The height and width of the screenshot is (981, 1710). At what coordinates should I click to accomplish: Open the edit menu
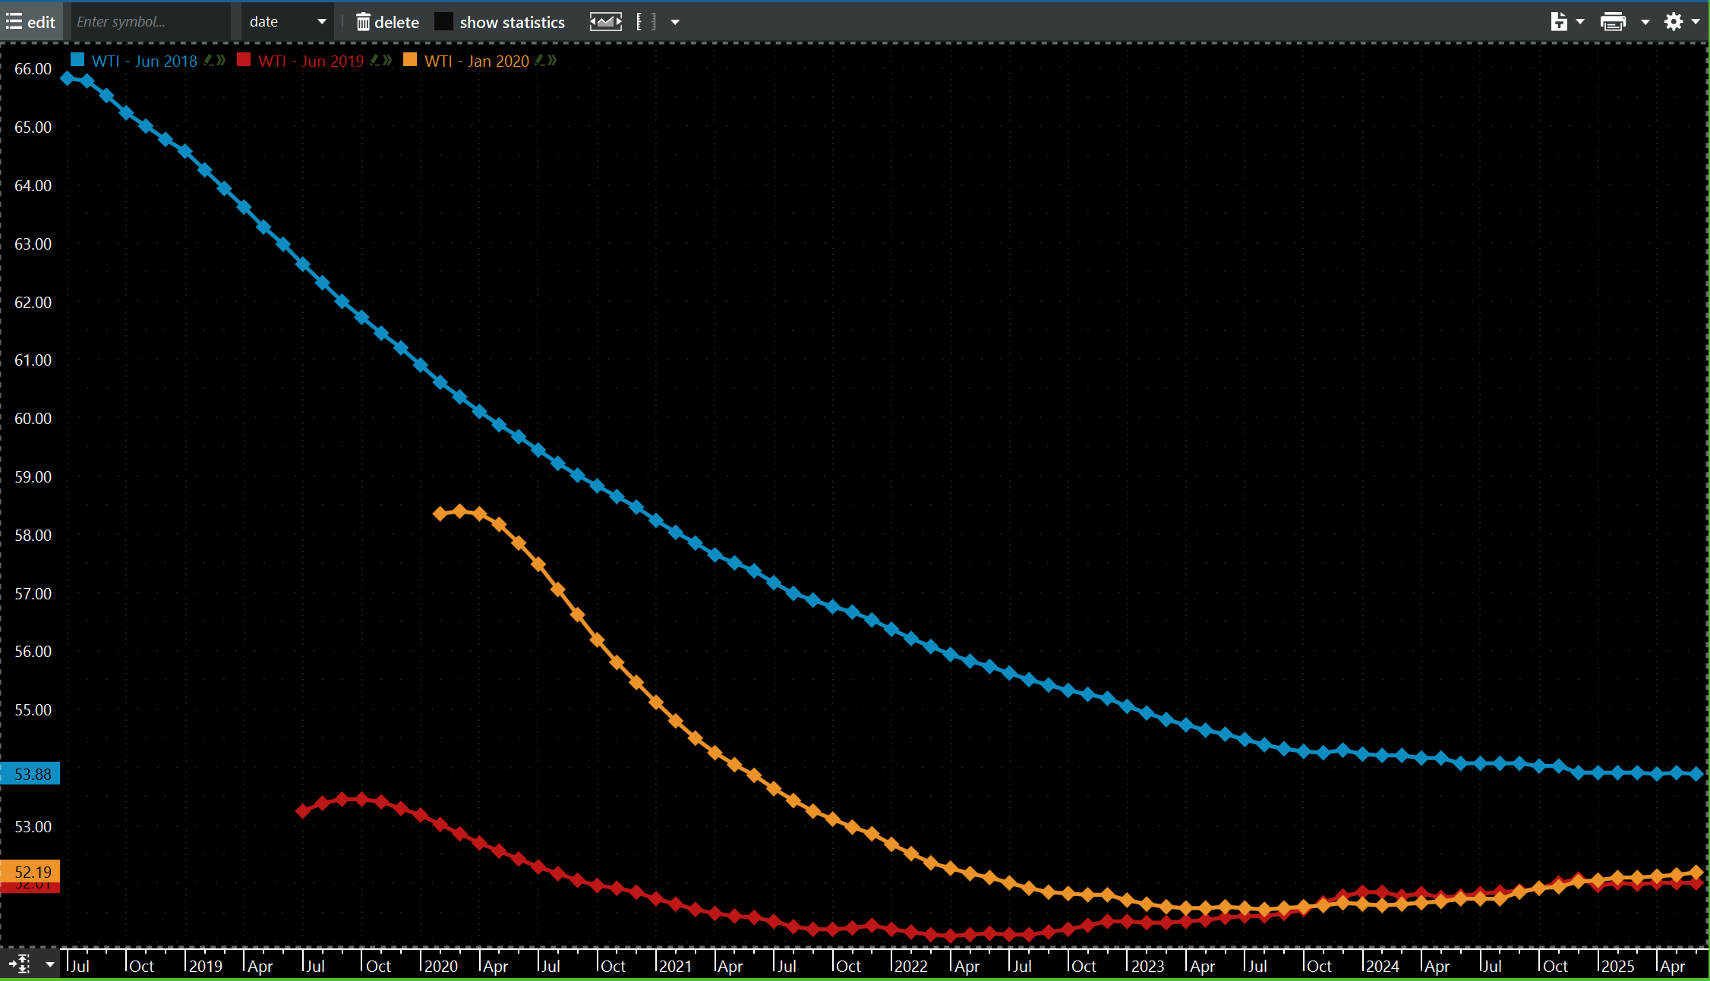(x=31, y=22)
